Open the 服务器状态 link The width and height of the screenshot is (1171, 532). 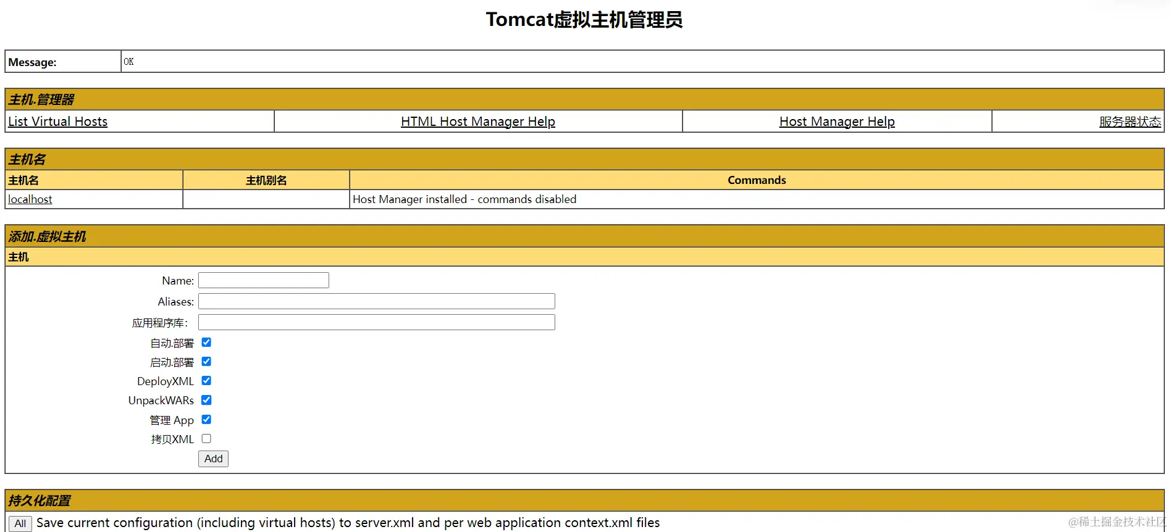click(1130, 122)
